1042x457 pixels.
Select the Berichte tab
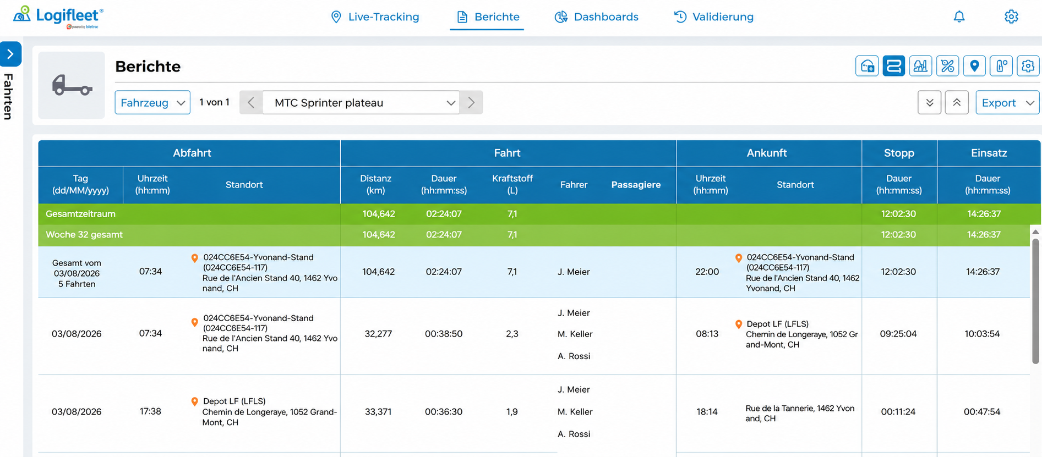[488, 17]
